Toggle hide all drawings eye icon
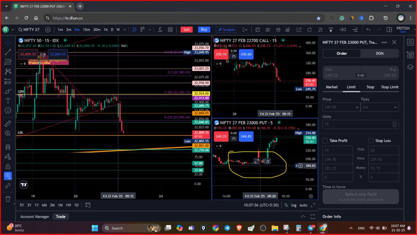Image resolution: width=417 pixels, height=235 pixels. [x=8, y=176]
